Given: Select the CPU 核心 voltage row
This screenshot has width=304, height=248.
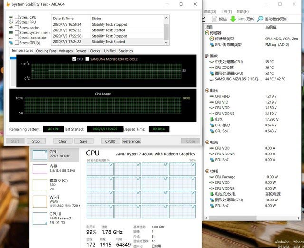Looking at the screenshot, I should point(252,96).
